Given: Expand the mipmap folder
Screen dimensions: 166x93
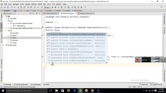Looking at the screenshot, I should 9,40.
